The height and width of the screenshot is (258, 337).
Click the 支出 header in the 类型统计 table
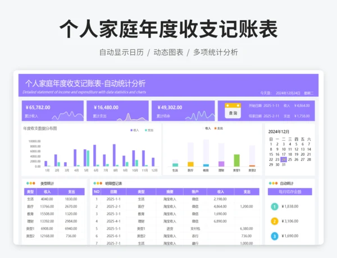point(71,192)
